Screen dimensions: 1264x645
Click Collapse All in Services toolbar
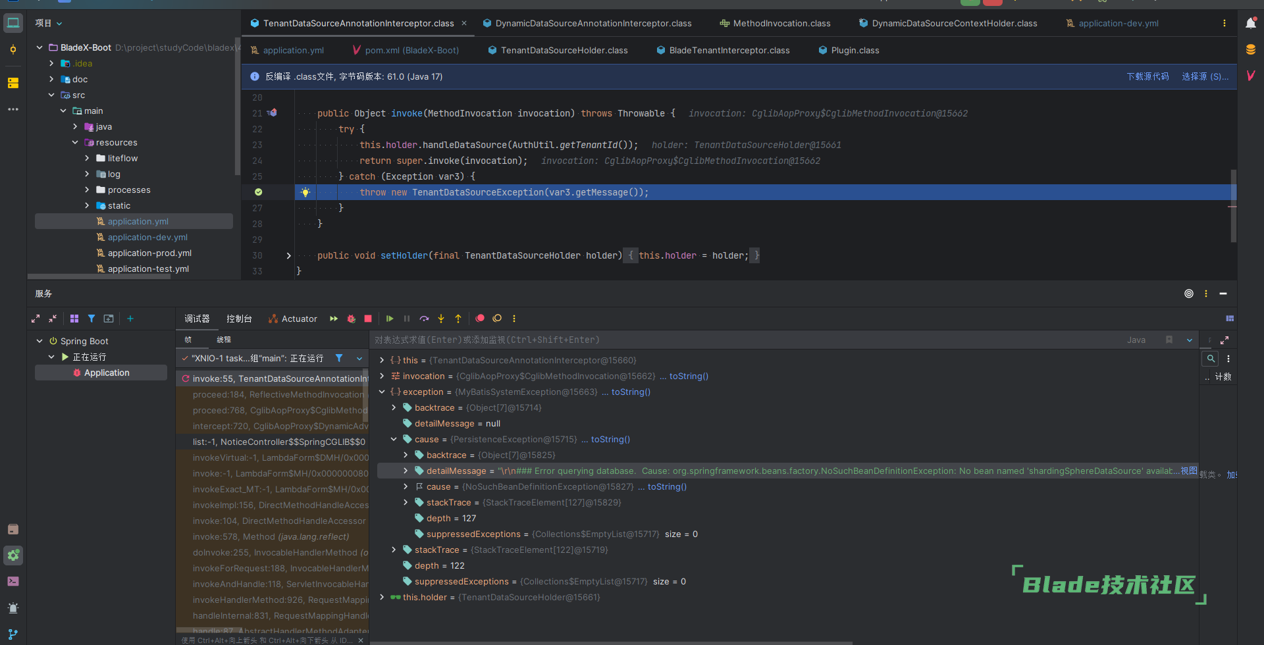[53, 319]
